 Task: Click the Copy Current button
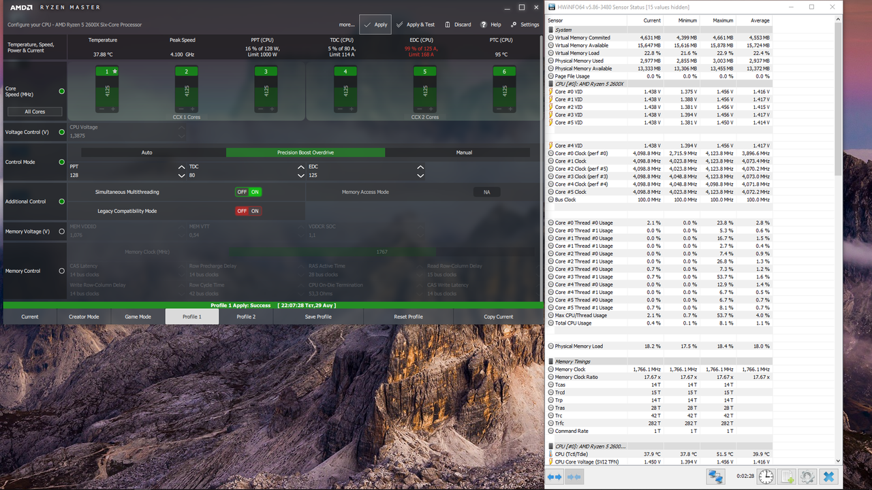(499, 316)
